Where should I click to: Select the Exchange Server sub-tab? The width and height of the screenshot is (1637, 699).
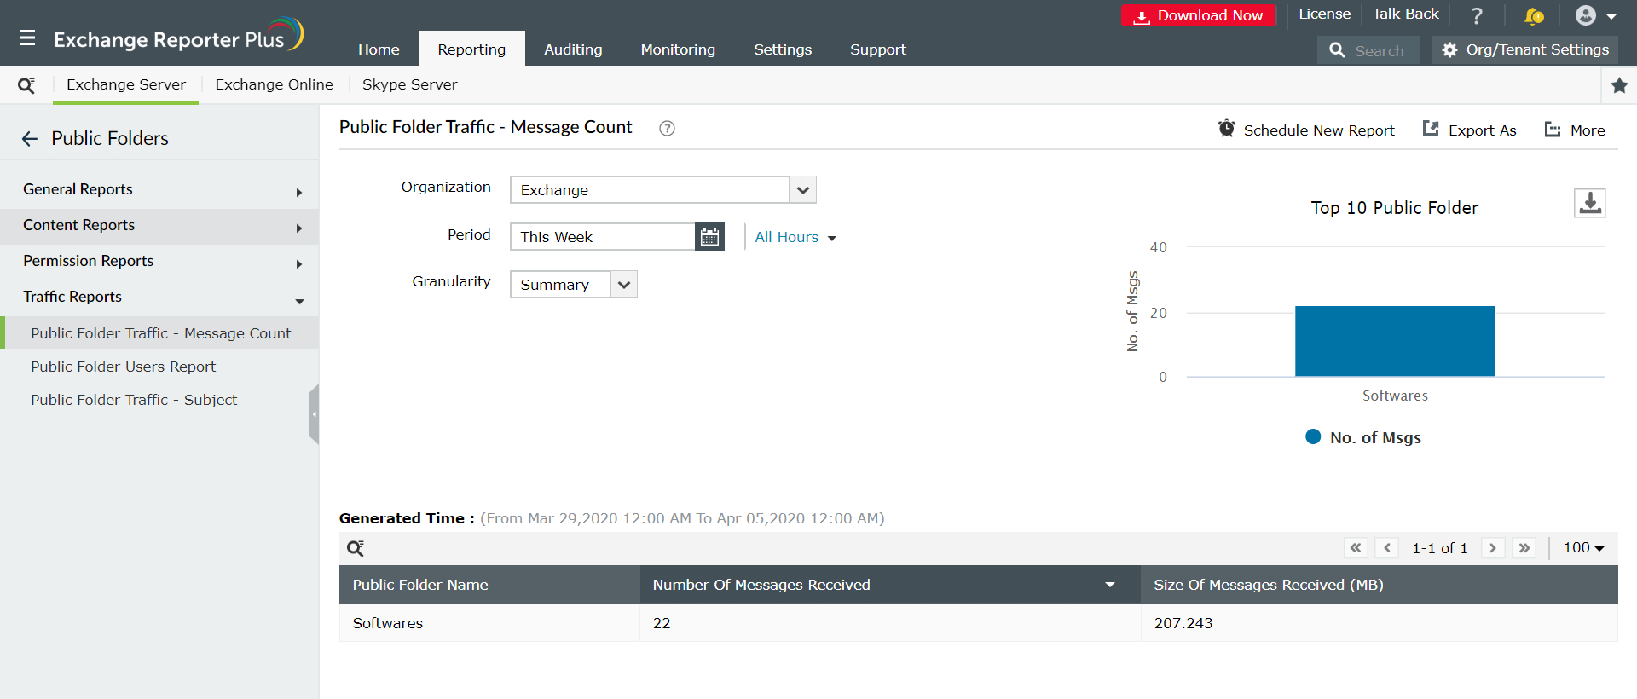point(126,84)
